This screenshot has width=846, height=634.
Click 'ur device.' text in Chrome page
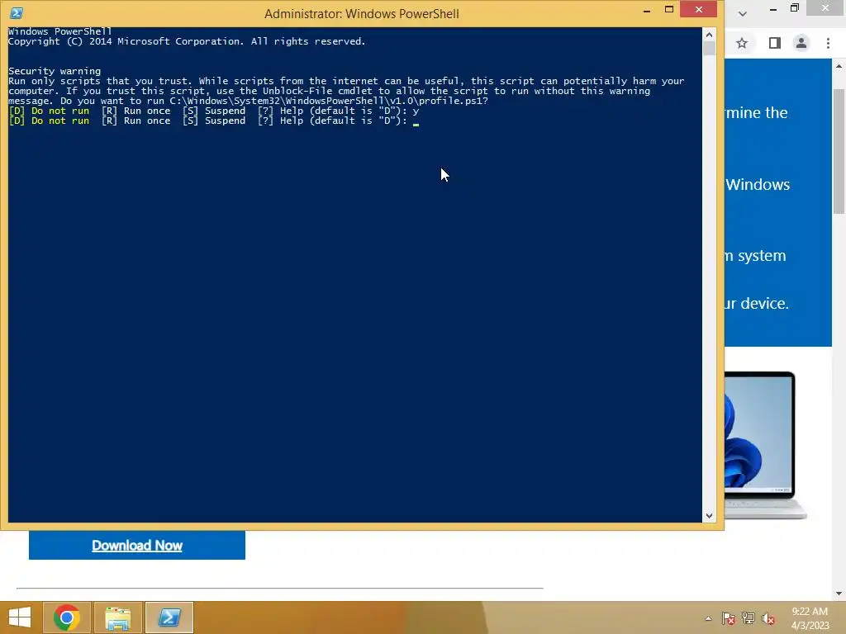click(x=757, y=304)
